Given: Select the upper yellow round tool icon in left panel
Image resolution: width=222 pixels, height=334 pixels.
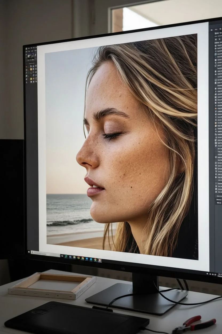Looking at the screenshot, I should [x=31, y=69].
